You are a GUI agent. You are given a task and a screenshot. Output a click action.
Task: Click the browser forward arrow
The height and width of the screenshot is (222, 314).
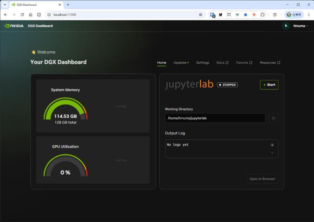(x=14, y=15)
